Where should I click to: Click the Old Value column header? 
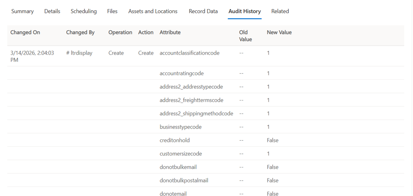(x=245, y=36)
